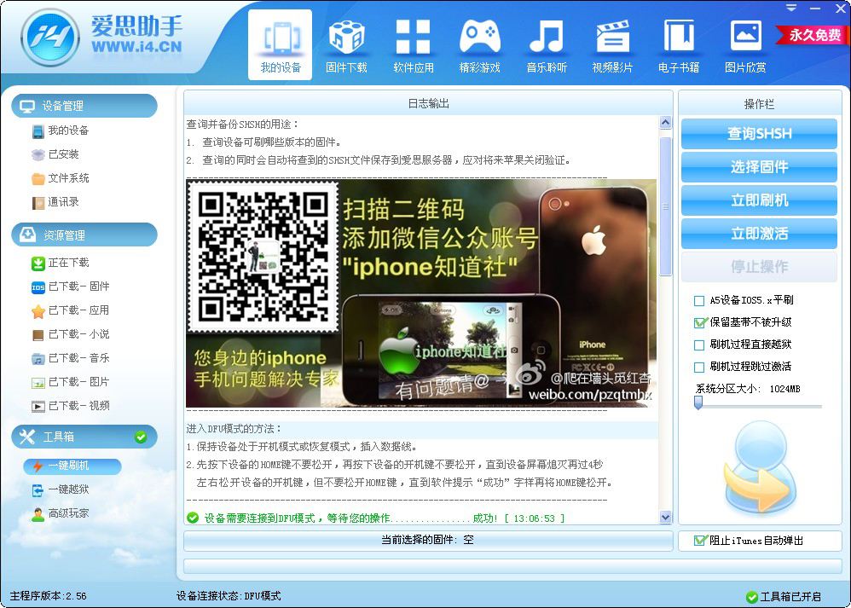Screen dimensions: 851x608
Task: Click the 已下载-图片 picture icon
Action: (38, 383)
